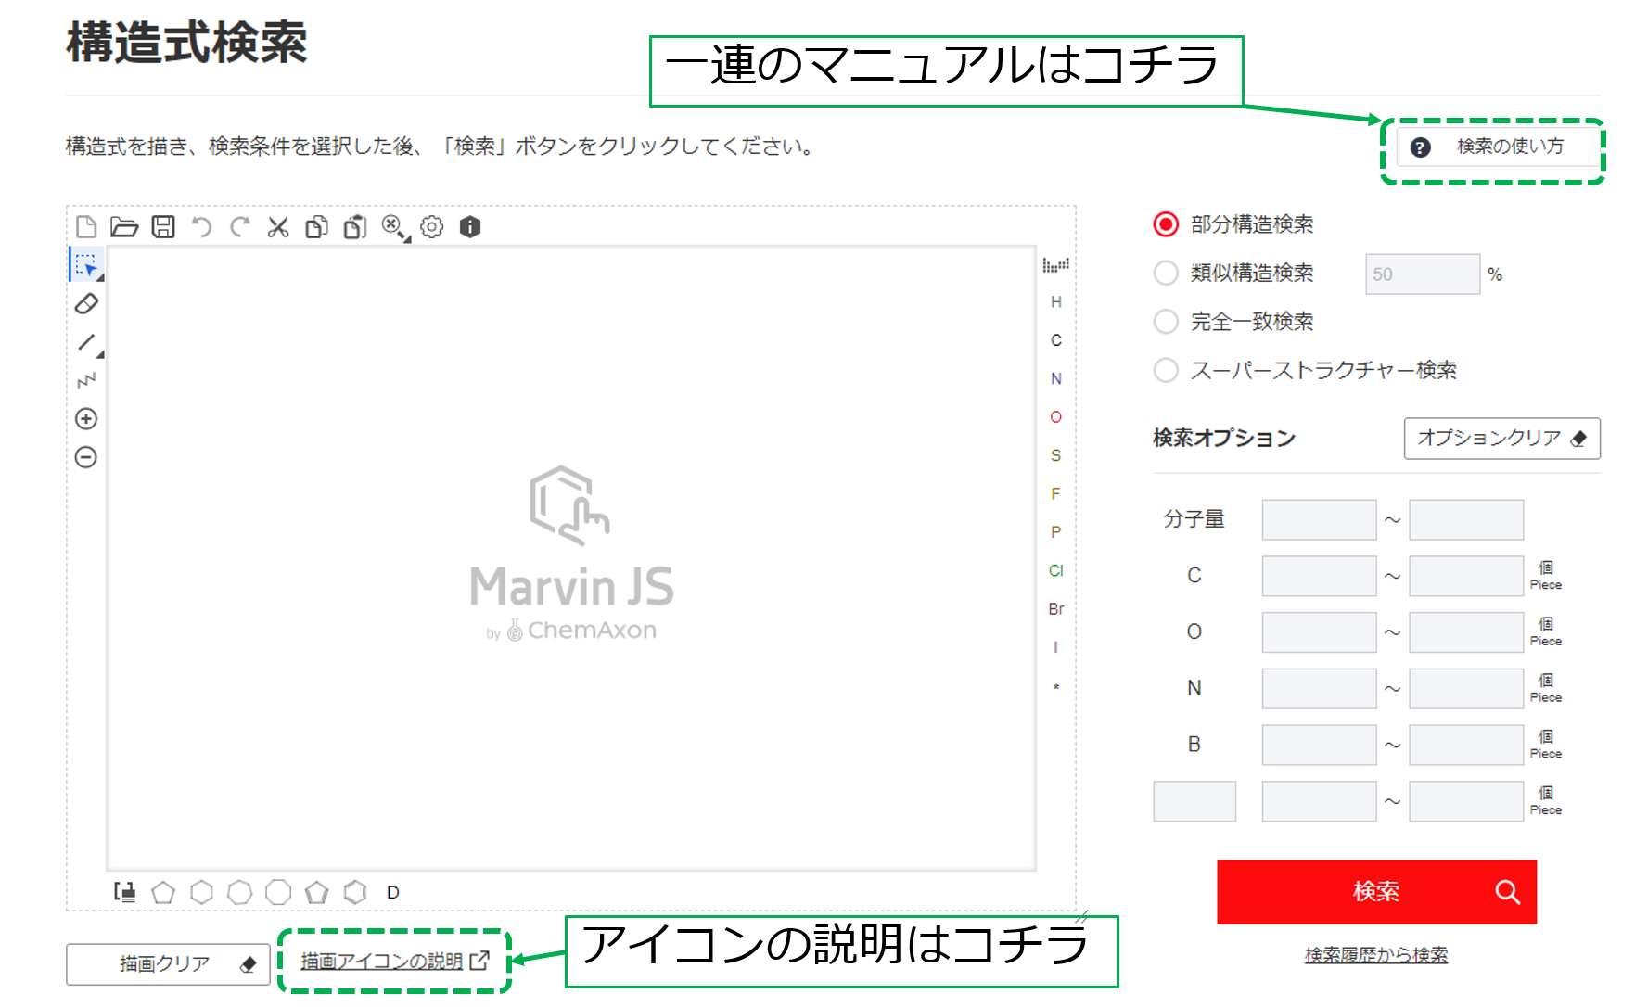Open the periodic table icon
Screen dimensions: 1635x1007
(1055, 265)
